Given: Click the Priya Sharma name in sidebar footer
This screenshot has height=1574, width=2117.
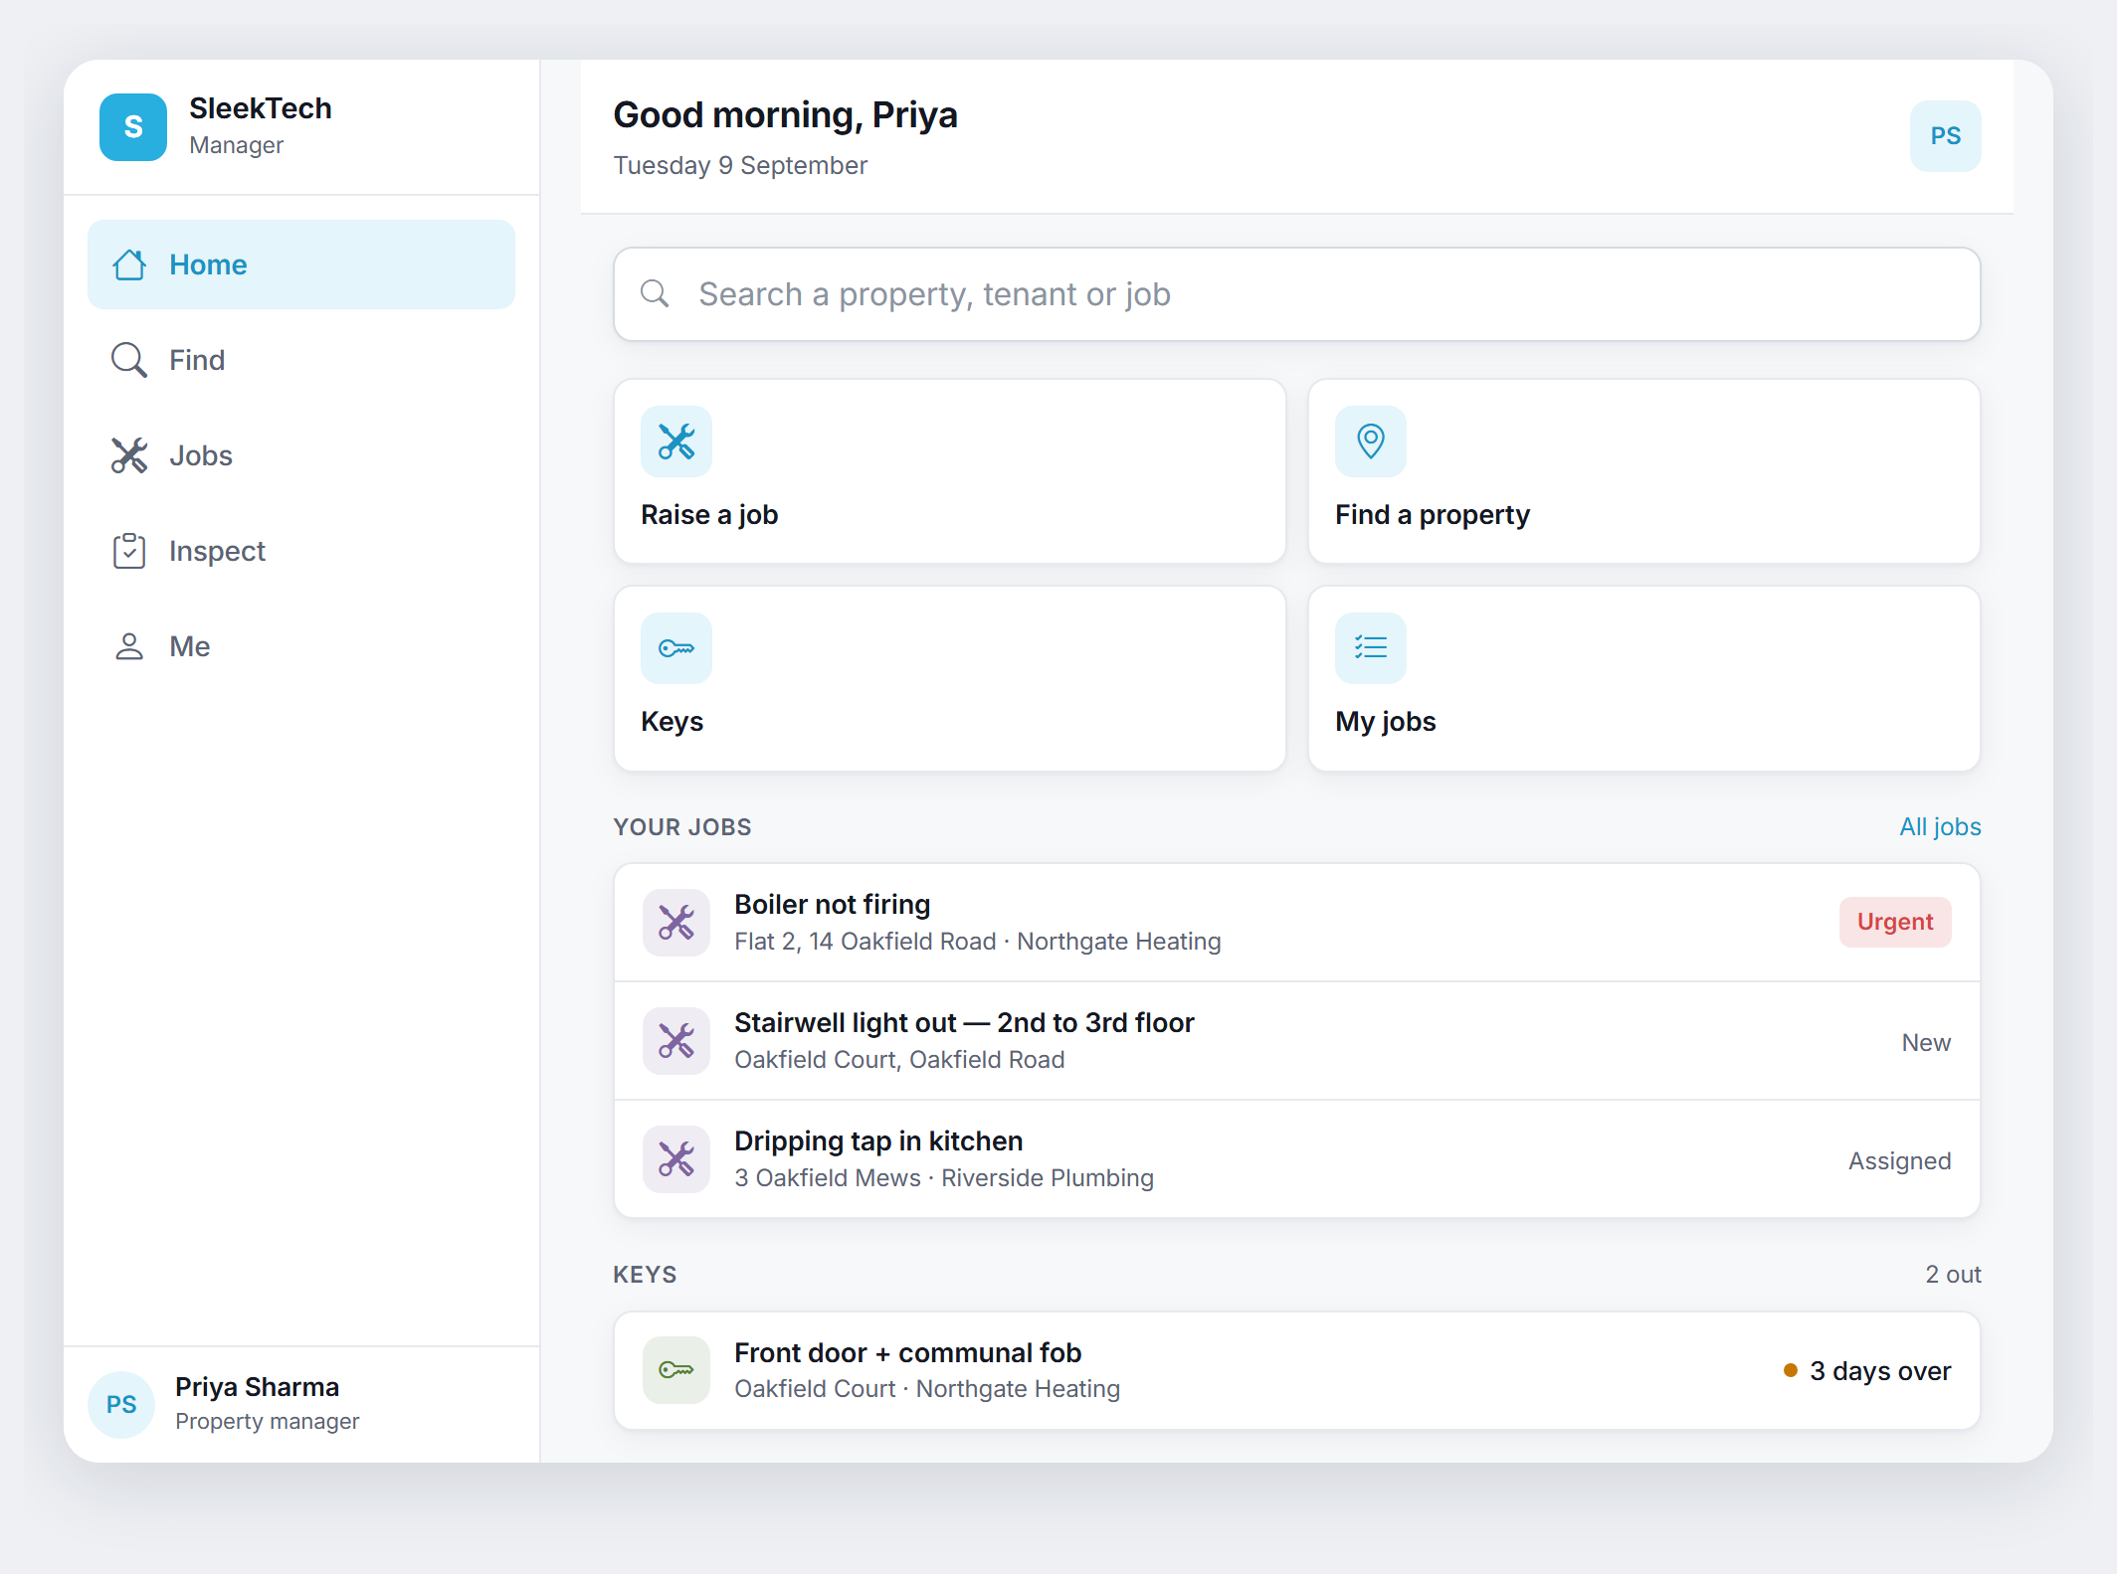Looking at the screenshot, I should [x=257, y=1387].
